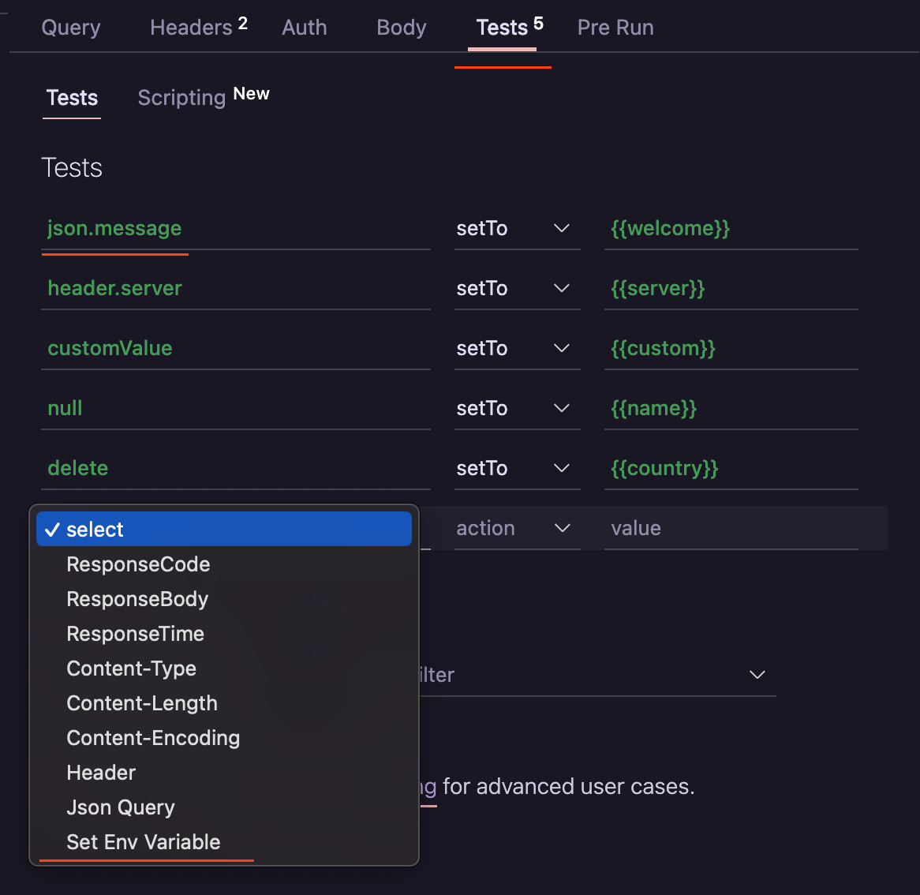Pick the Header option in the dropdown
The width and height of the screenshot is (920, 895).
click(101, 772)
